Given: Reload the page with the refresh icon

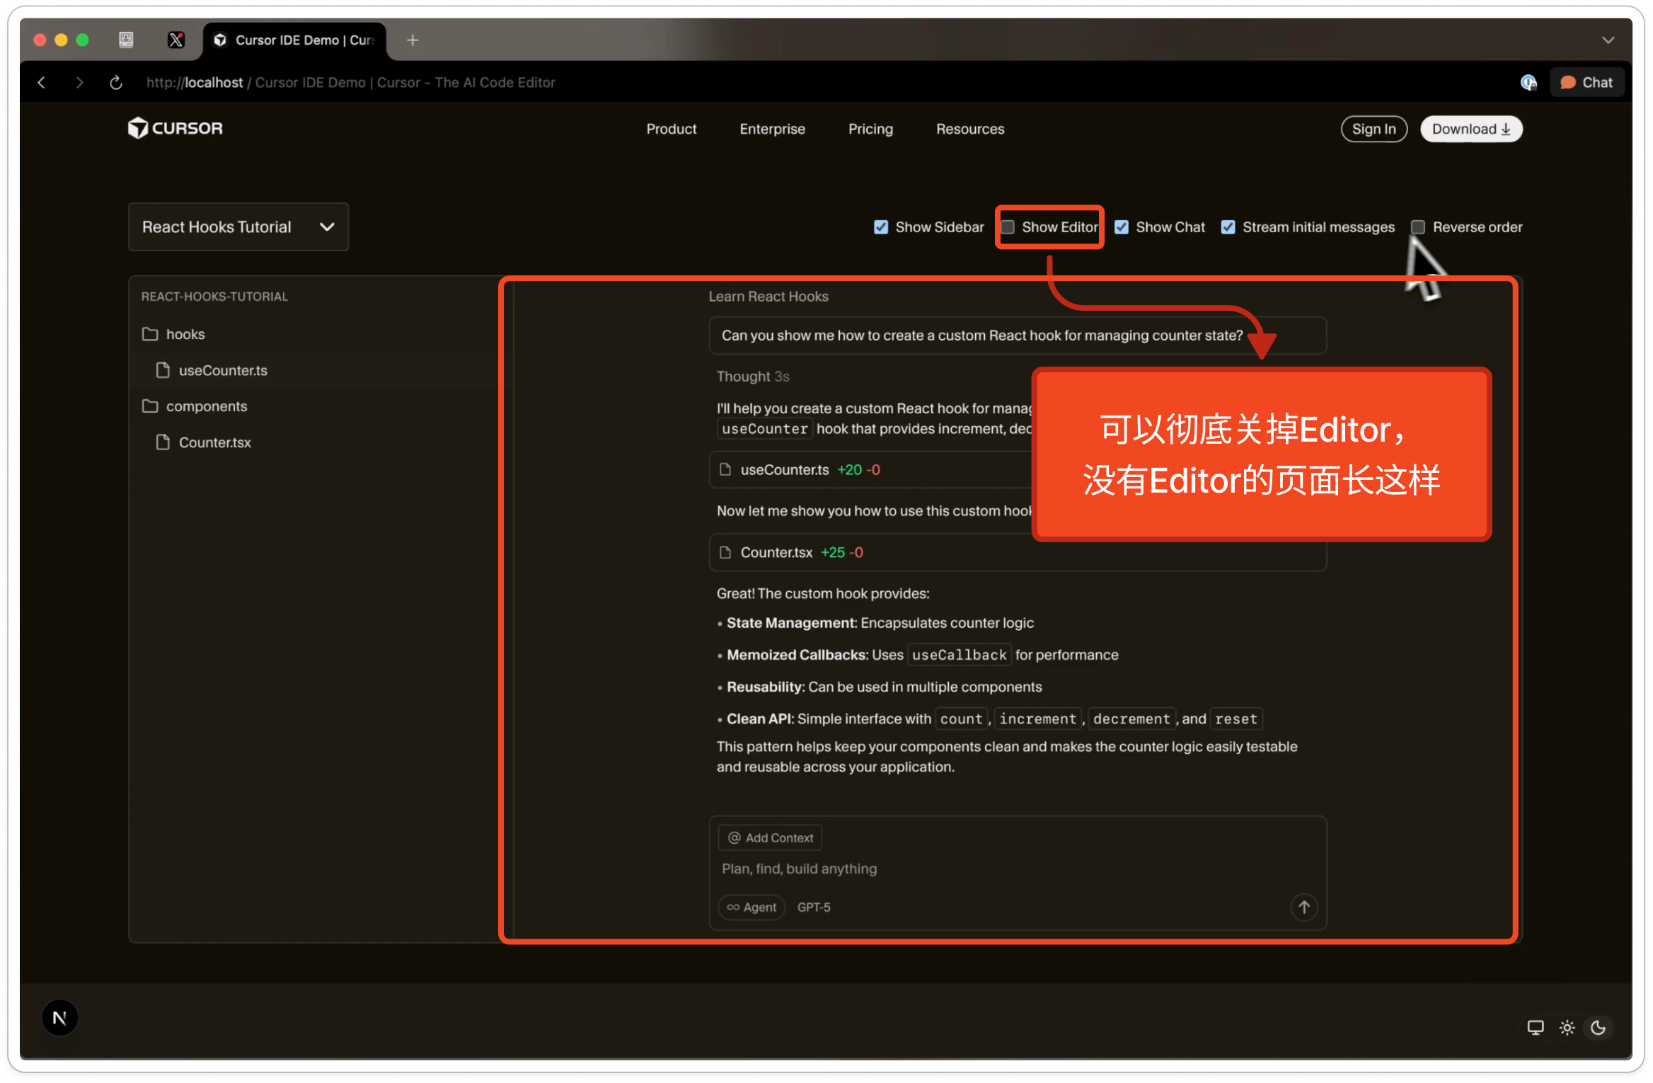Looking at the screenshot, I should pos(116,83).
